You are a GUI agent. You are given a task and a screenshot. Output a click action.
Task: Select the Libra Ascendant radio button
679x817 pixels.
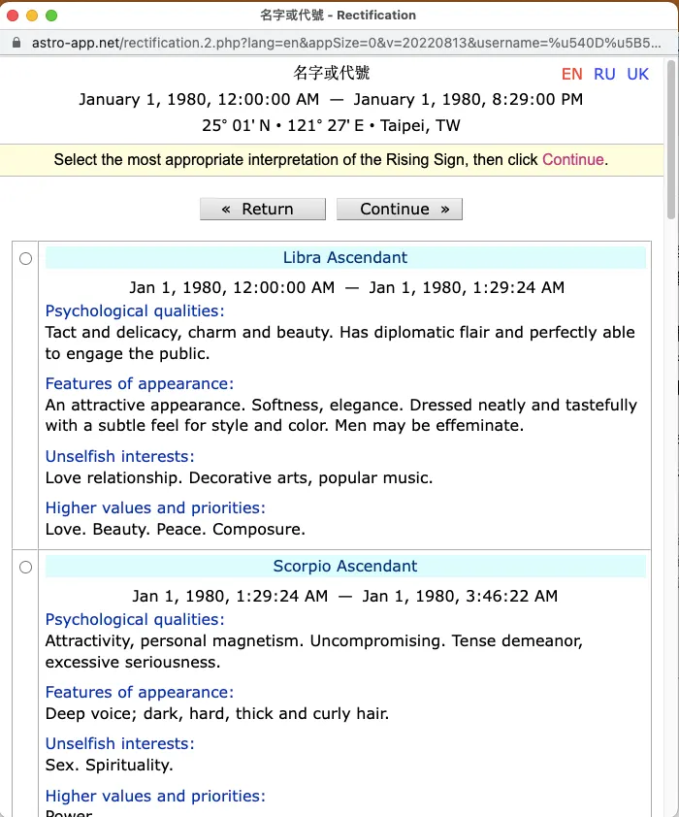(25, 258)
